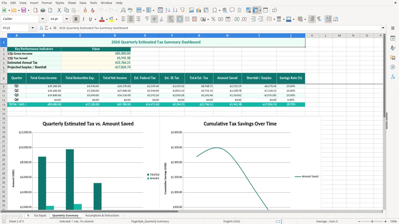Image resolution: width=399 pixels, height=224 pixels.
Task: Insert Chart icon
Action: click(x=199, y=10)
